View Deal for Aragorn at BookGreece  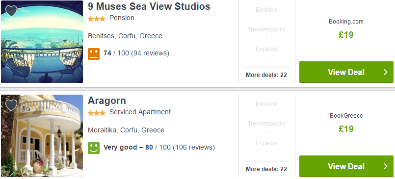tap(346, 166)
